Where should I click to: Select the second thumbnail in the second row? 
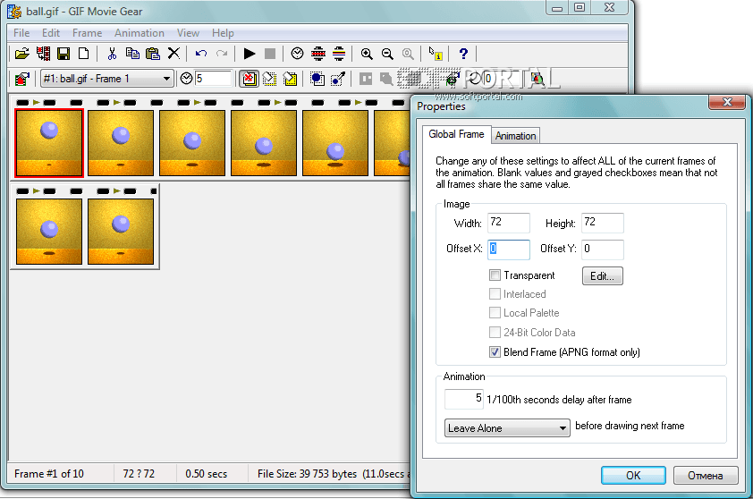point(121,232)
